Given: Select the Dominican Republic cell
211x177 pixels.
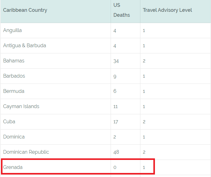Looking at the screenshot, I should (x=26, y=152).
